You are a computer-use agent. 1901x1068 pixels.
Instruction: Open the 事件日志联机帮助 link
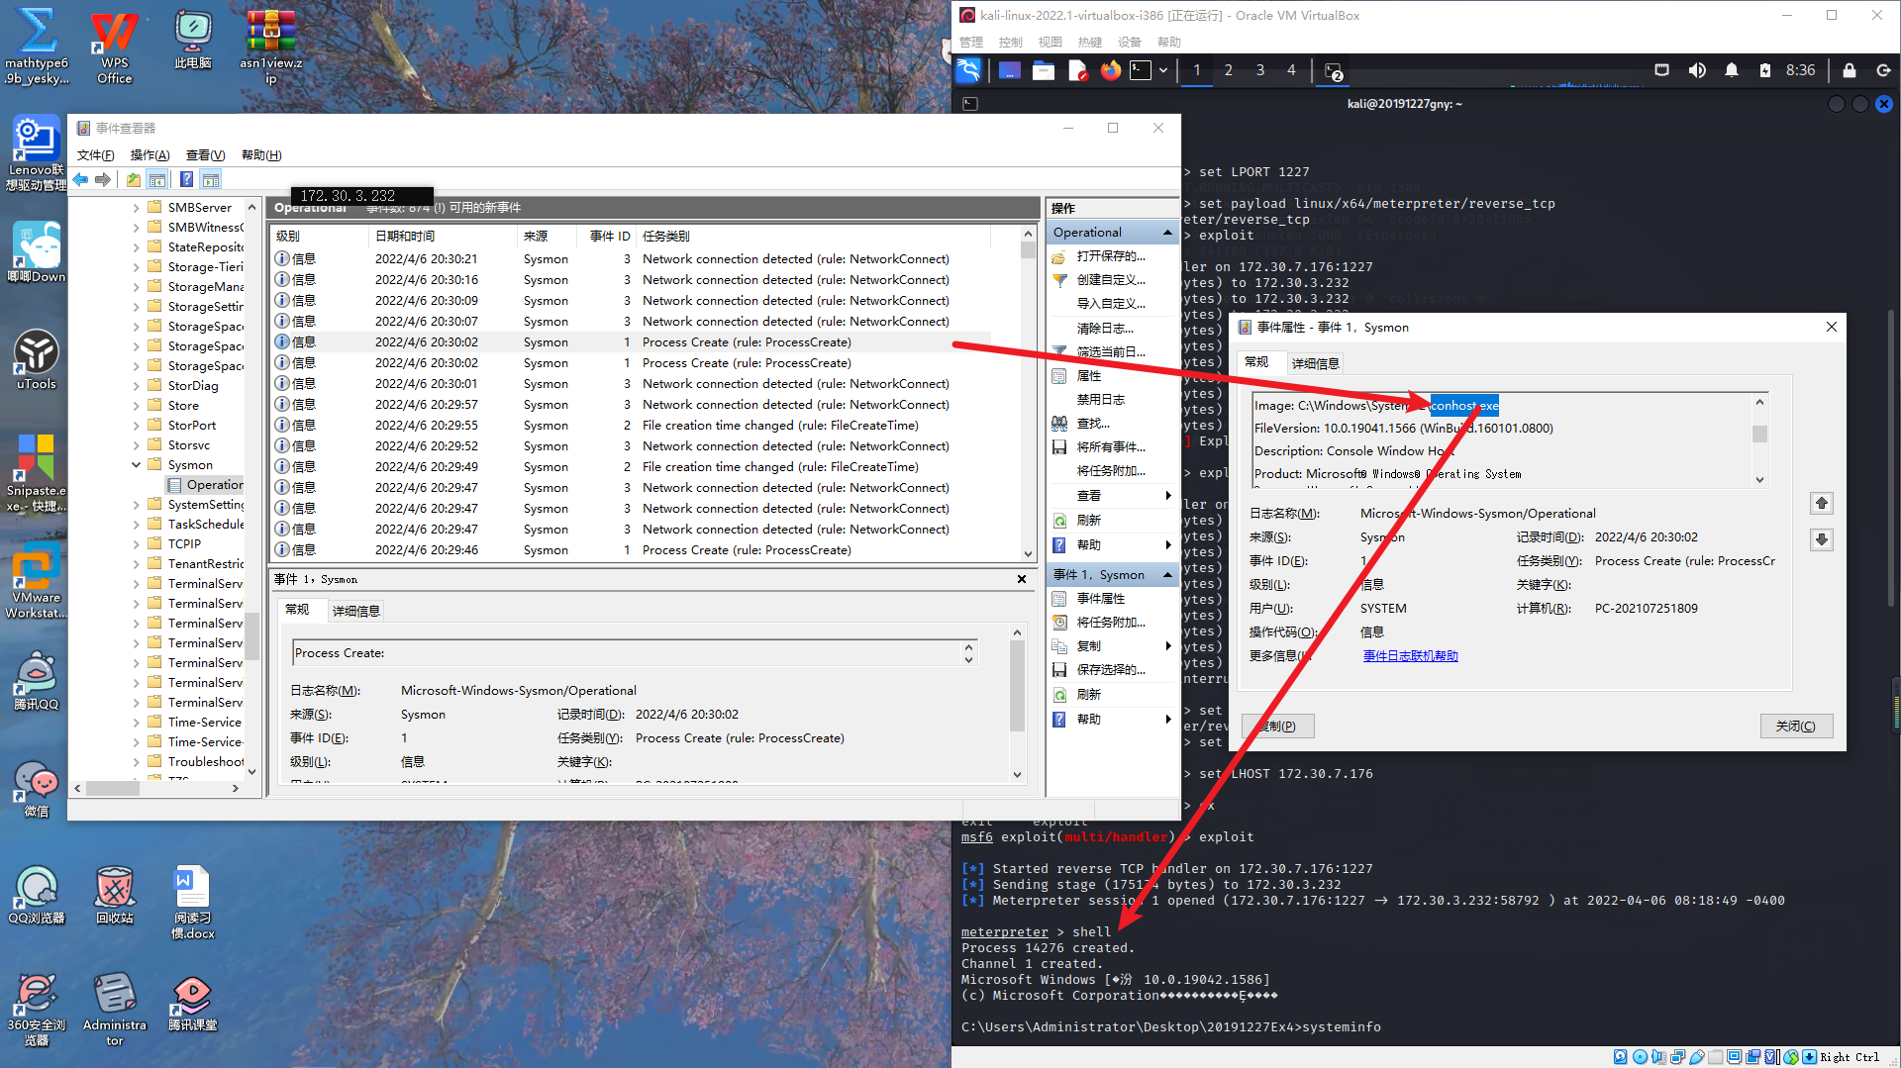coord(1411,656)
